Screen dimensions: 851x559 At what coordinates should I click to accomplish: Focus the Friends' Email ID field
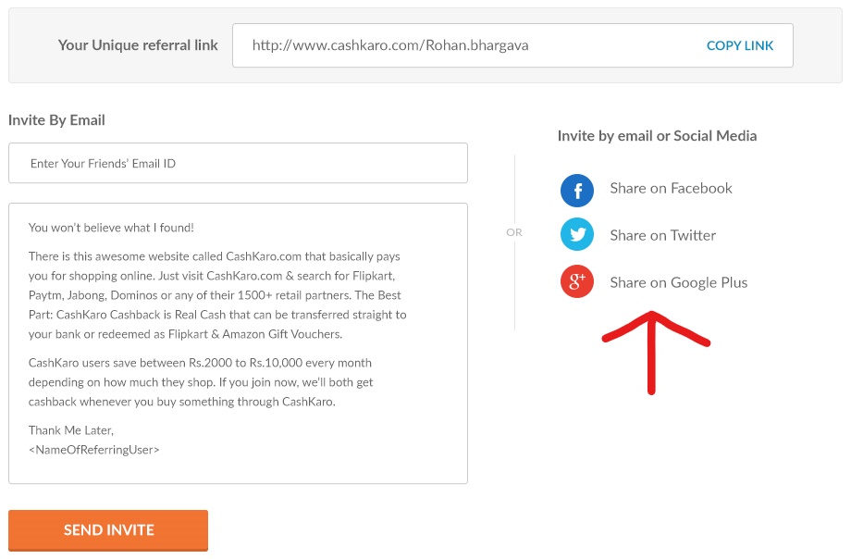click(x=238, y=164)
